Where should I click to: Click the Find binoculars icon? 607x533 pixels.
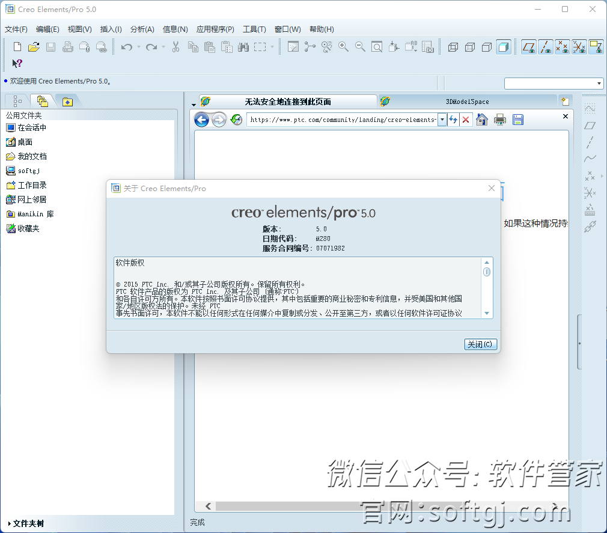coord(243,47)
